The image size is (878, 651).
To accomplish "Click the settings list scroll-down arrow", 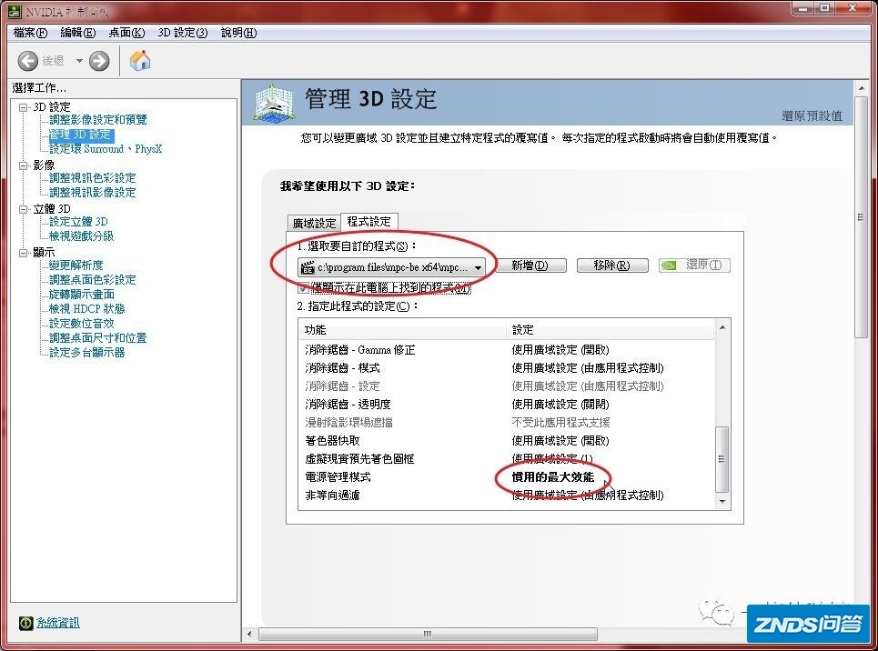I will [x=722, y=502].
